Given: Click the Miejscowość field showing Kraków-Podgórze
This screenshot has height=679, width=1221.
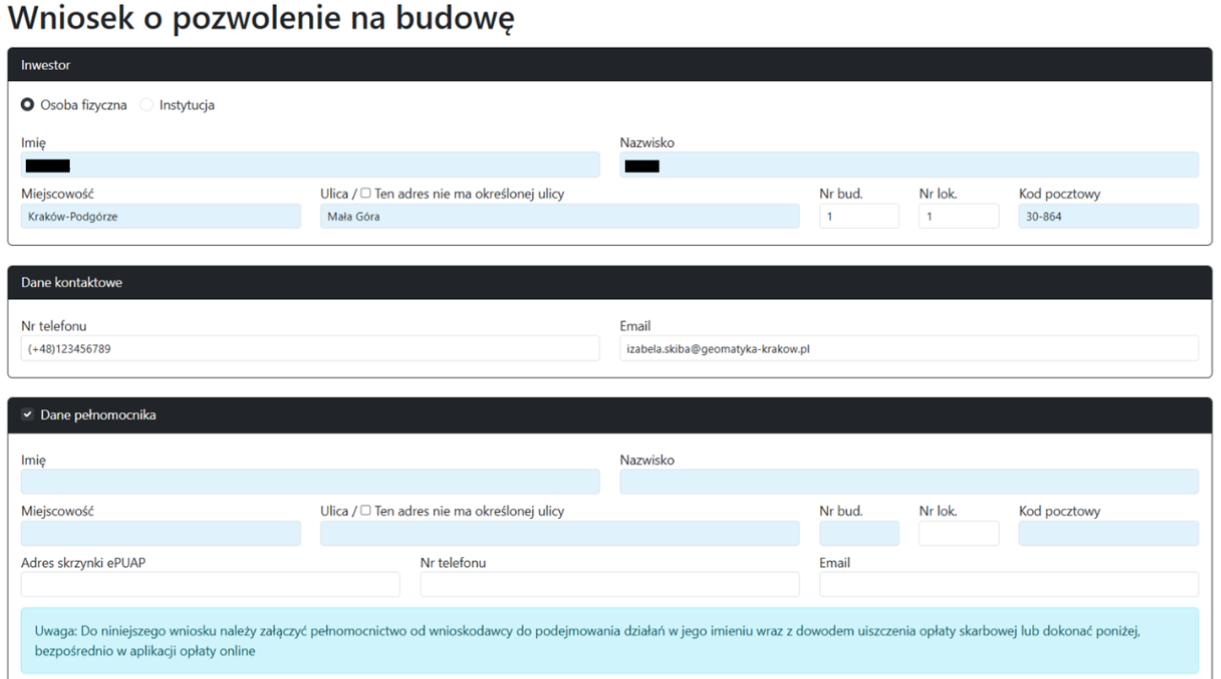Looking at the screenshot, I should [160, 216].
